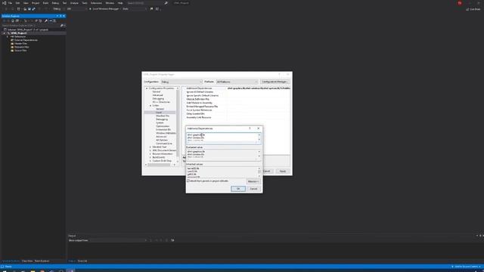484x272 pixels.
Task: Open the Configuration Manager button
Action: [275, 82]
